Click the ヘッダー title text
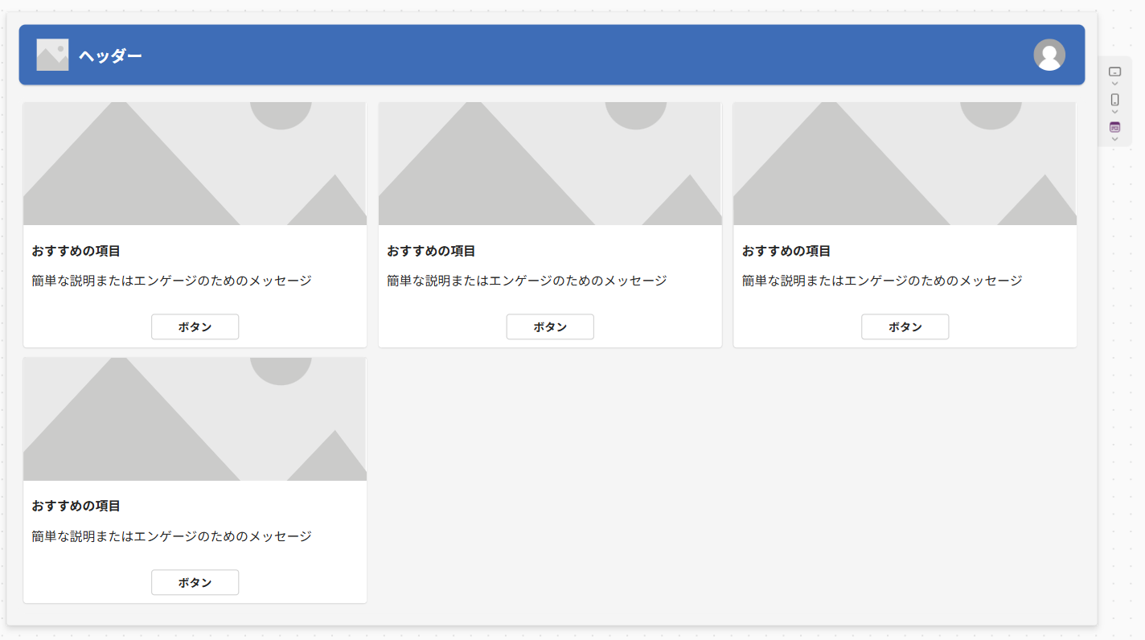1145x640 pixels. 110,55
